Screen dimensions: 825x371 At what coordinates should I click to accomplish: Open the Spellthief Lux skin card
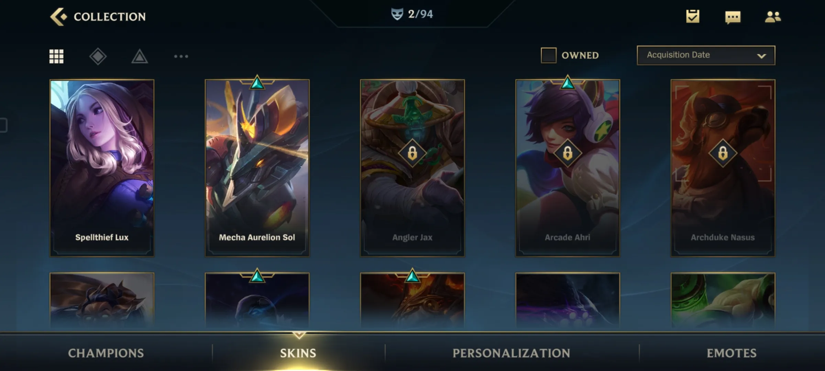(x=102, y=168)
